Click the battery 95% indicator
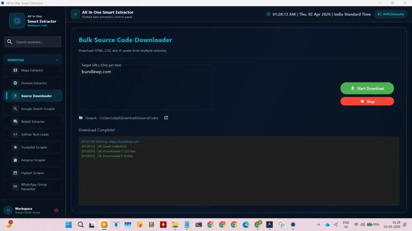The image size is (412, 231). pyautogui.click(x=373, y=225)
